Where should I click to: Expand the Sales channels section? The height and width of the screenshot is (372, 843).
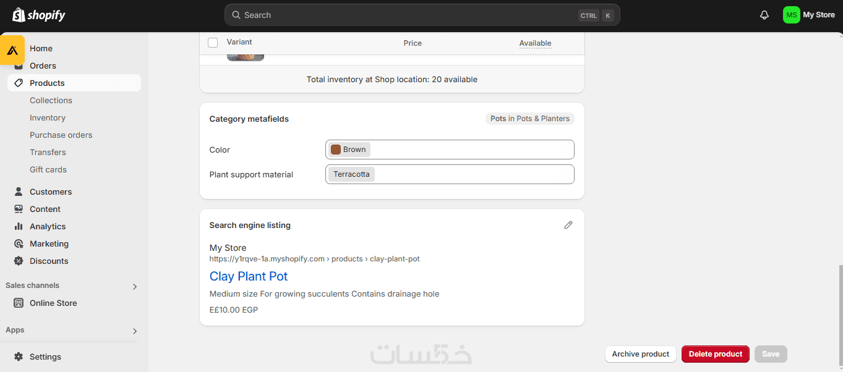(x=135, y=286)
